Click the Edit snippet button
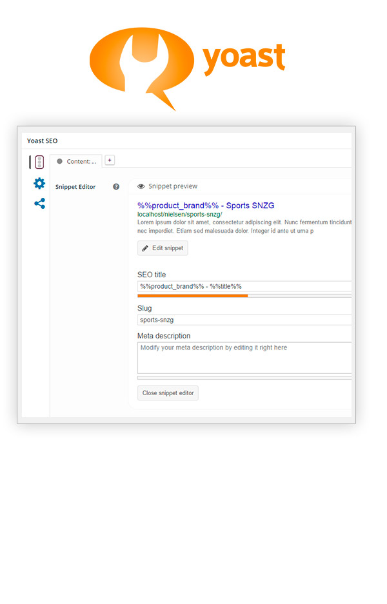This screenshot has width=387, height=604. (163, 248)
